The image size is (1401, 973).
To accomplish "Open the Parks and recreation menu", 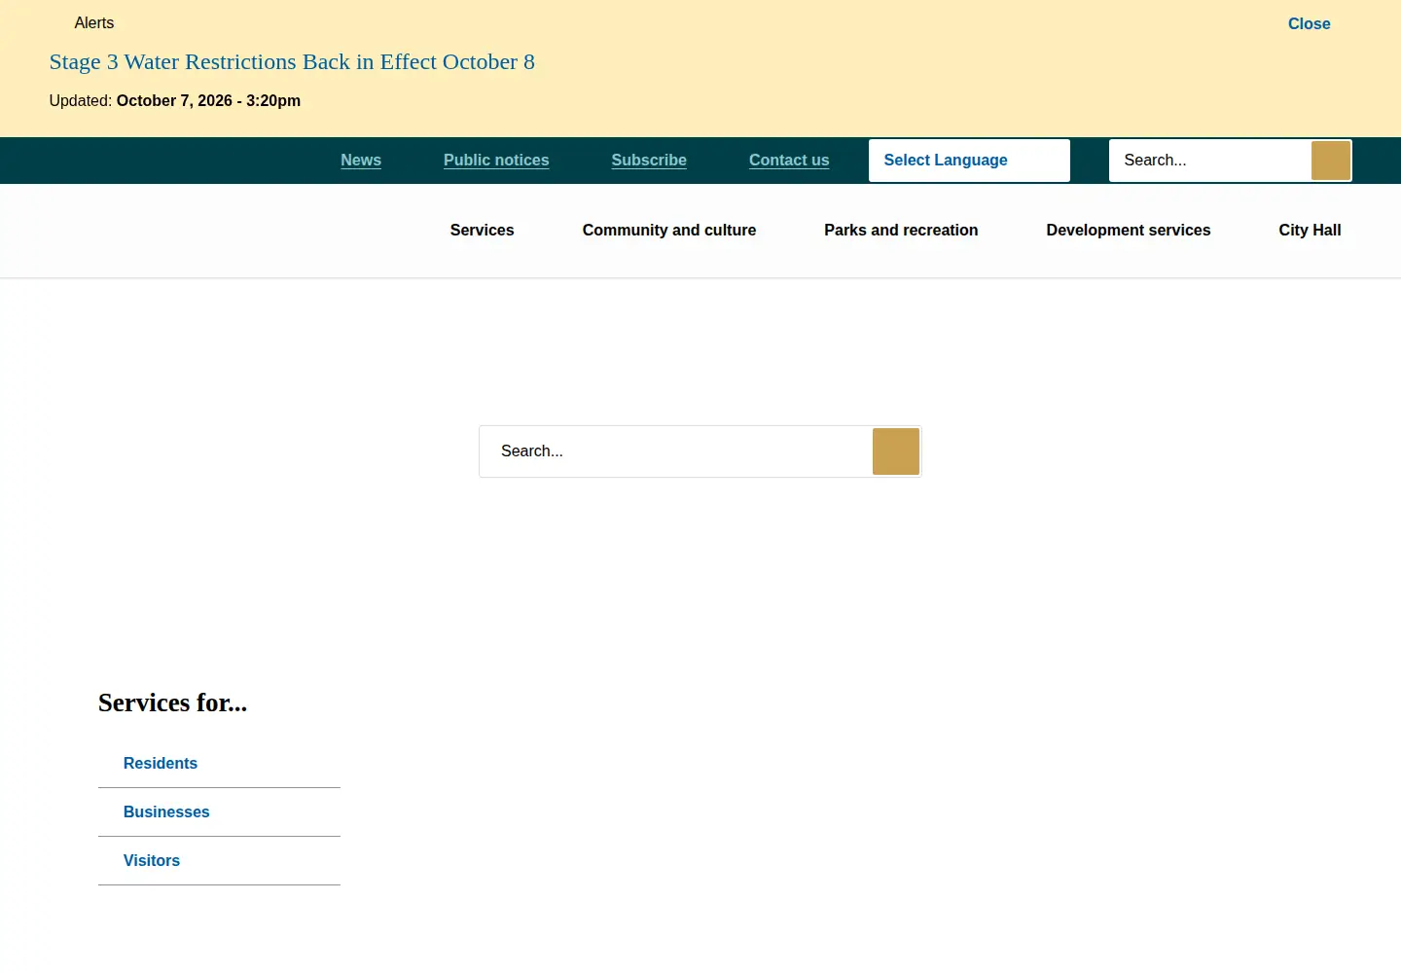I will (901, 231).
